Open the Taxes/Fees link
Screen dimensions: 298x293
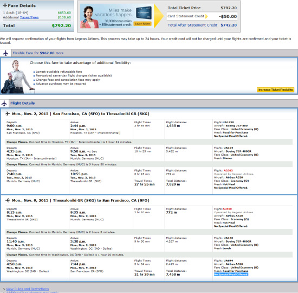29,17
